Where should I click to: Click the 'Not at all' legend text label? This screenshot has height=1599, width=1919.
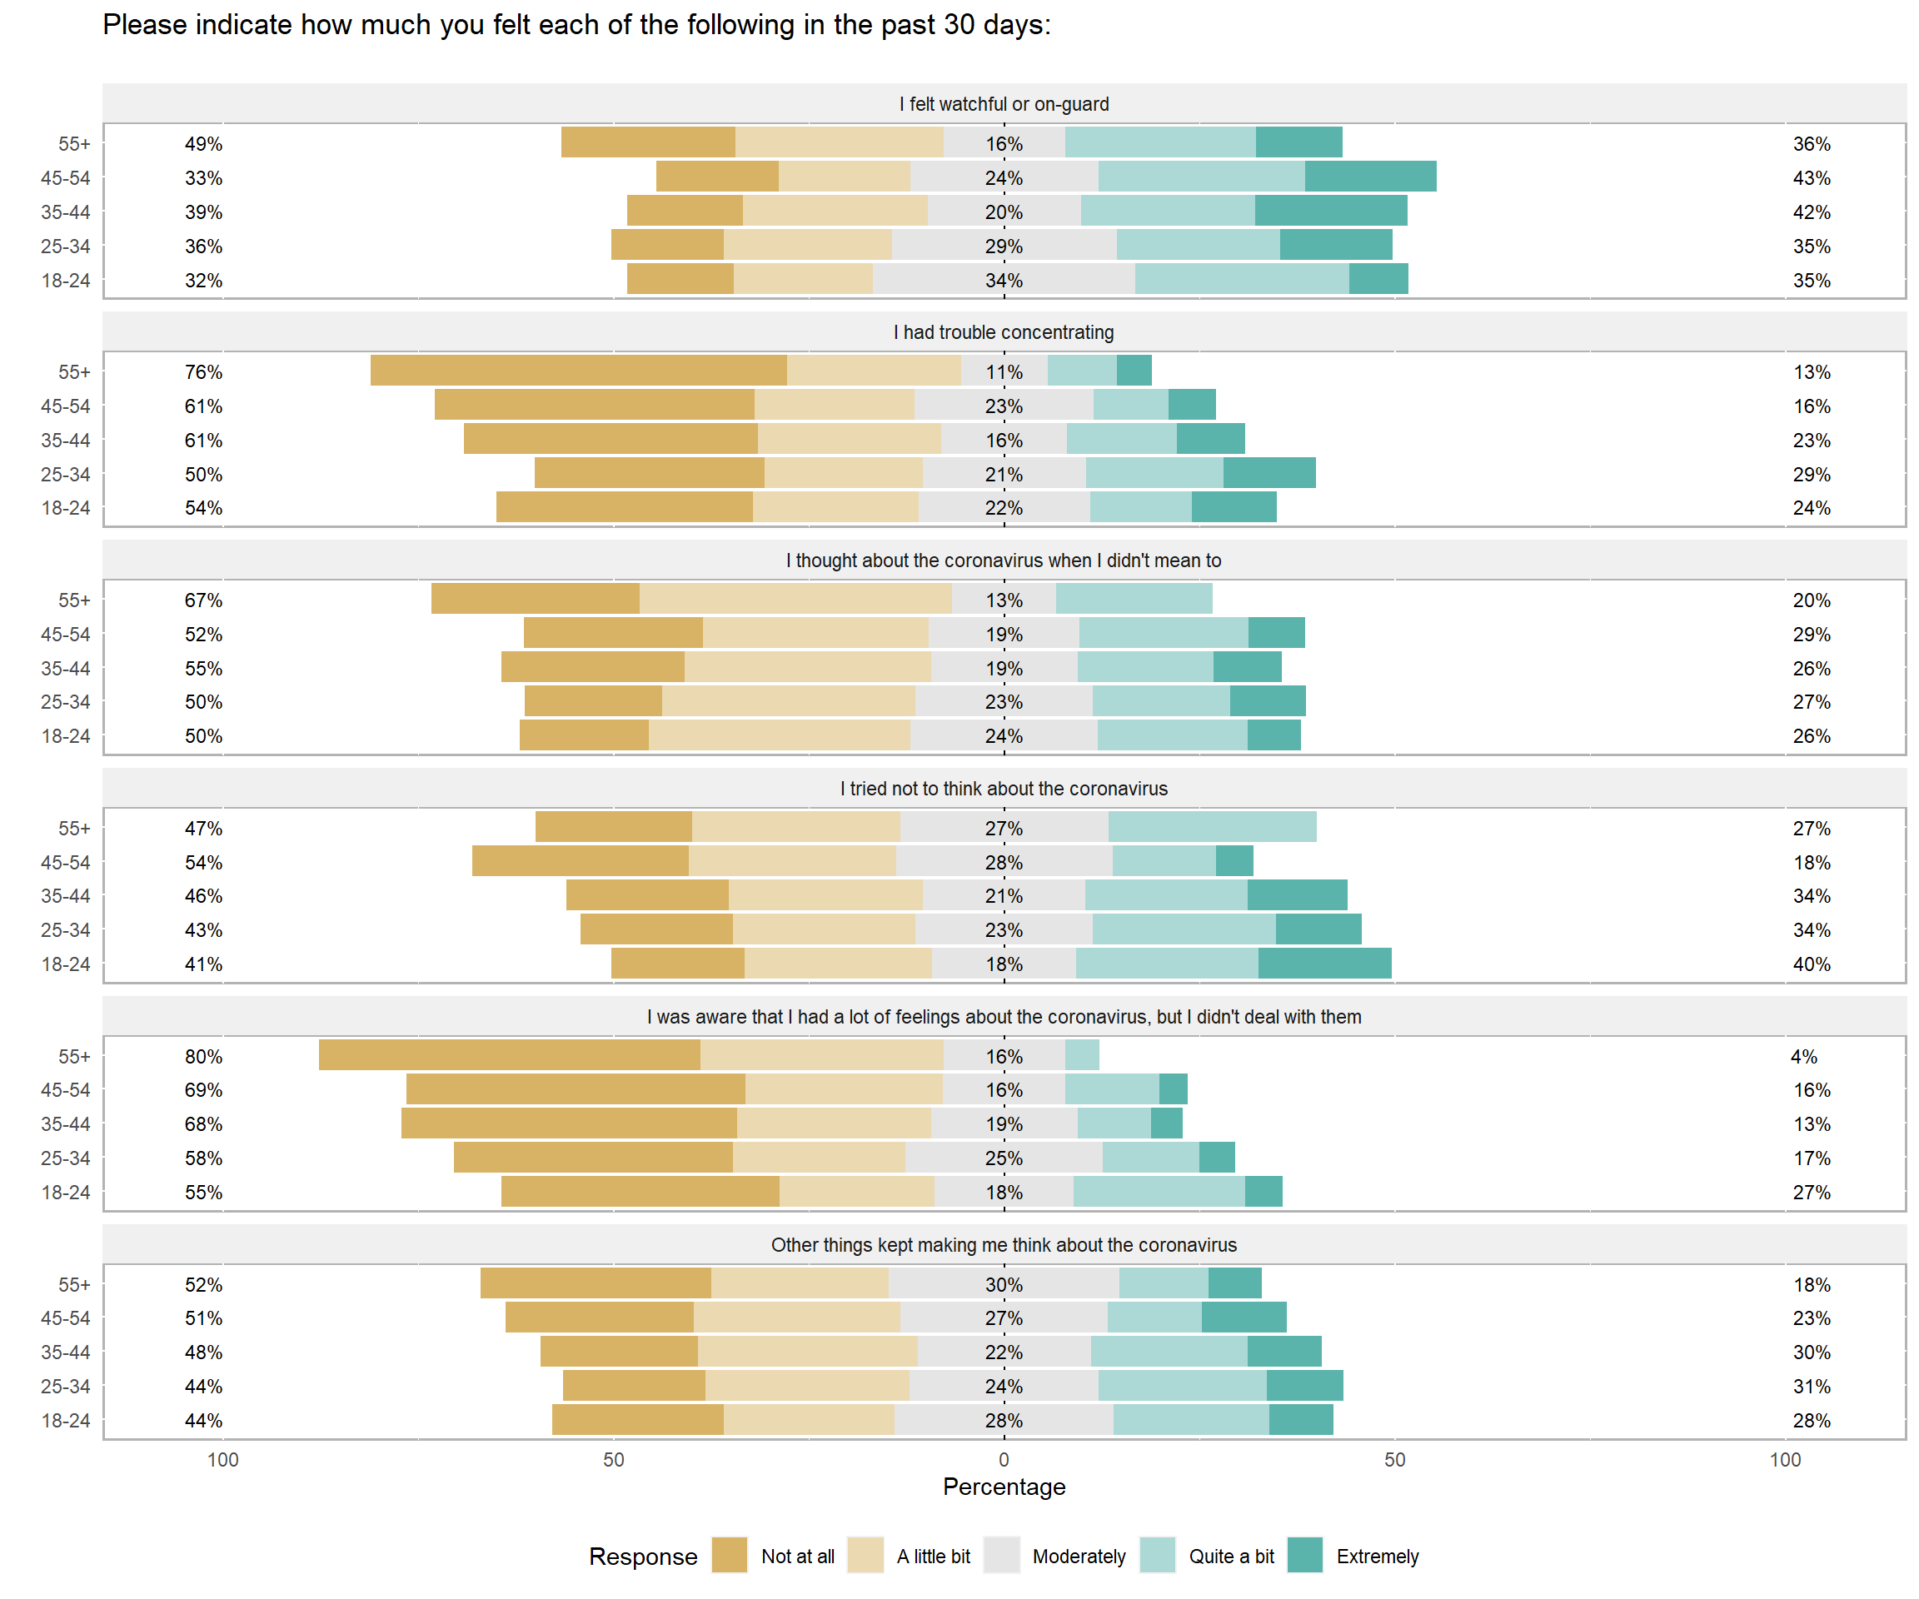coord(798,1556)
